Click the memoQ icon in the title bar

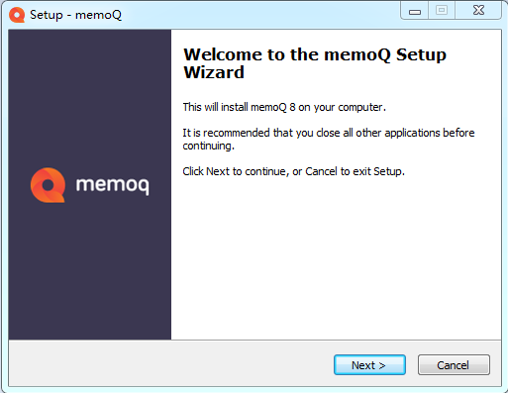click(x=17, y=15)
